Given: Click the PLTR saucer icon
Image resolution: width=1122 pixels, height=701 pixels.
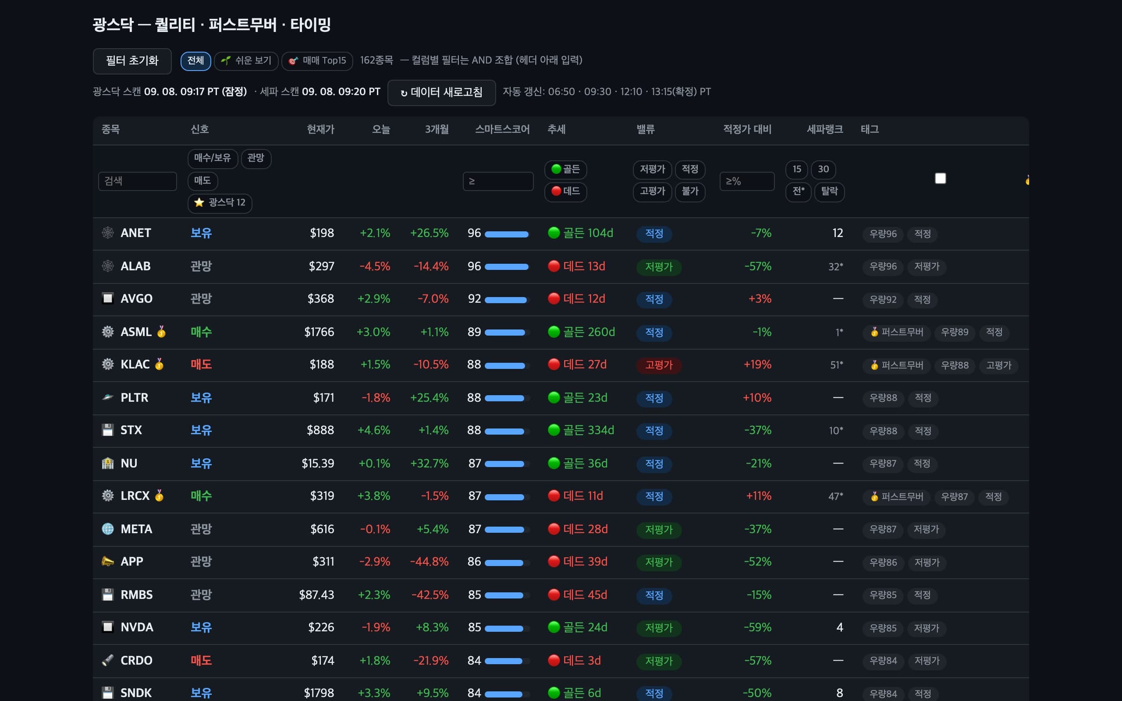Looking at the screenshot, I should coord(107,397).
